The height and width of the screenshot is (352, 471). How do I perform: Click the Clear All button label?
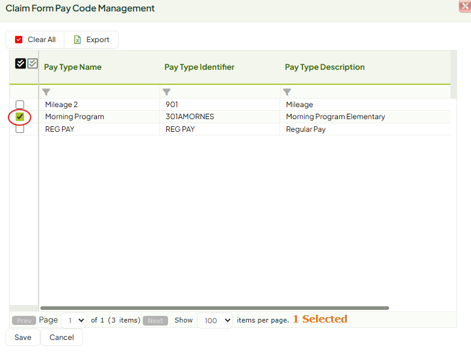[42, 40]
